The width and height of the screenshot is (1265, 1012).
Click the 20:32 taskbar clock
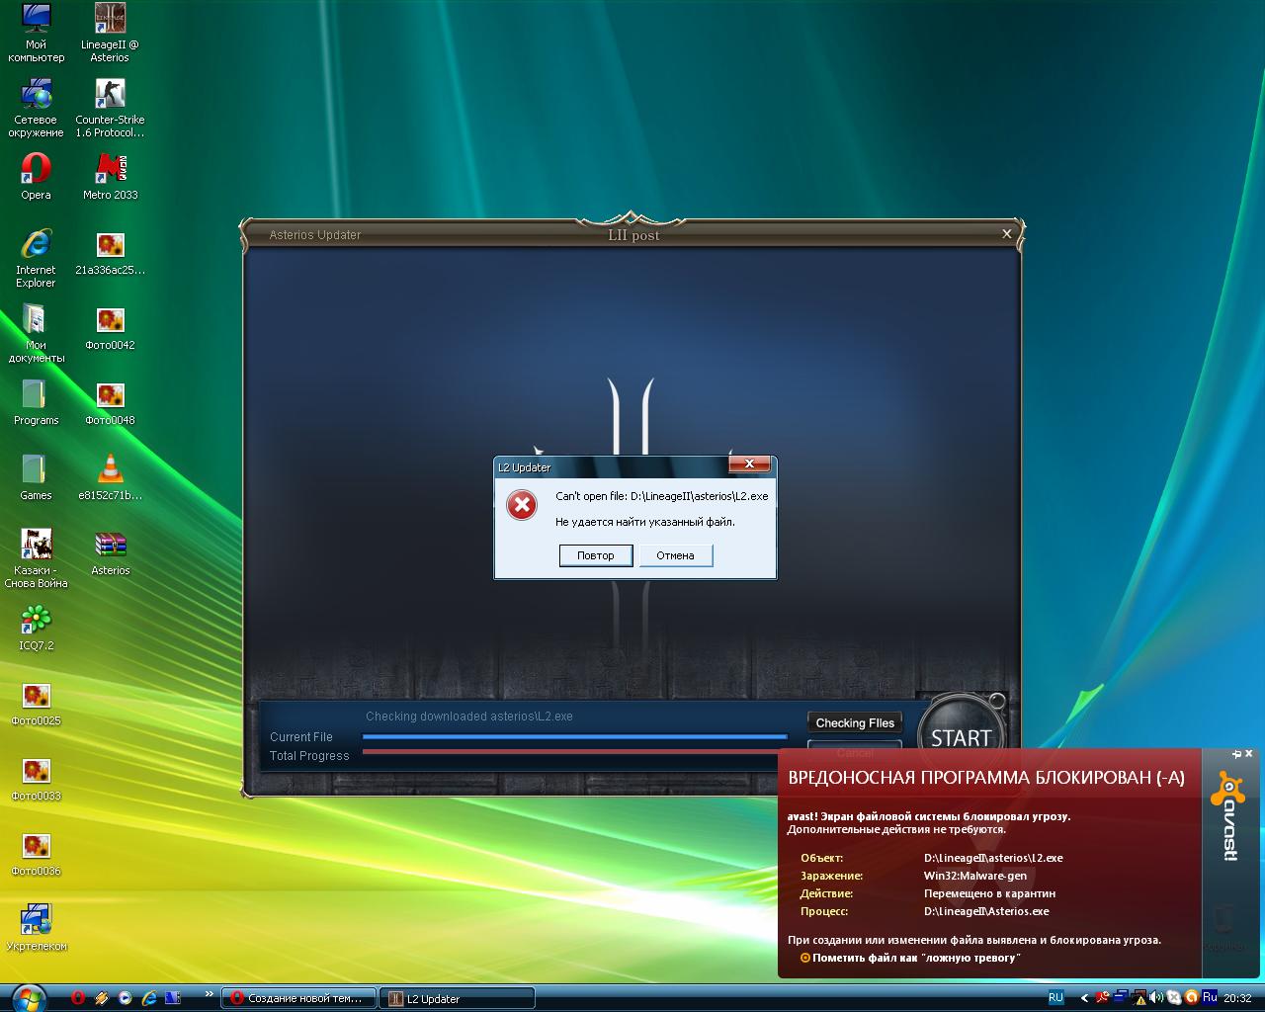point(1237,998)
